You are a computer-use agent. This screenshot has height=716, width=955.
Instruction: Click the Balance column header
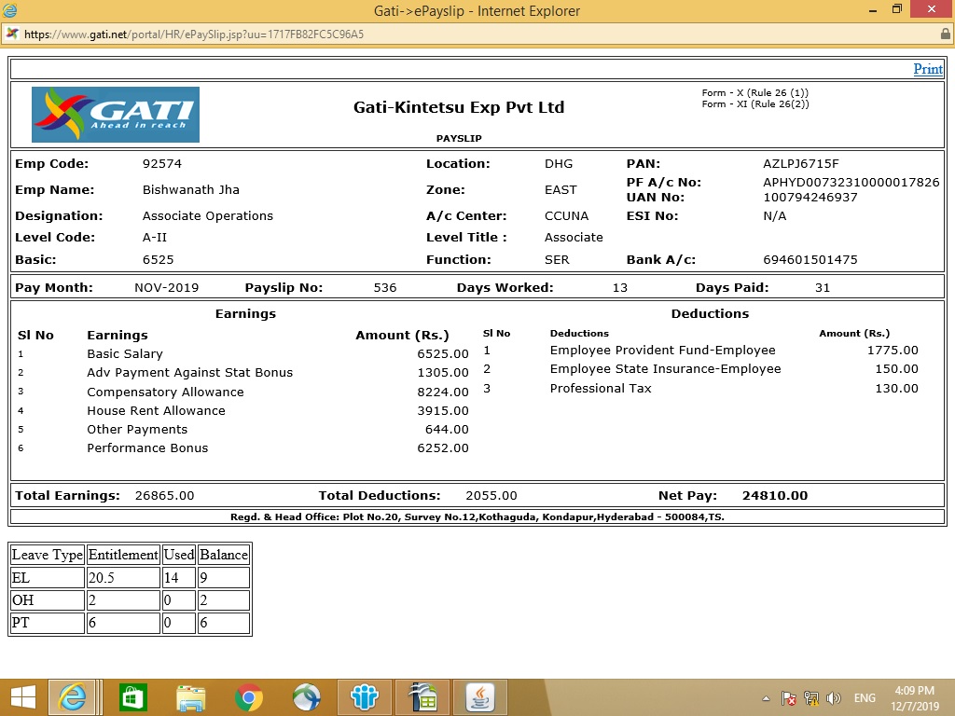pyautogui.click(x=224, y=555)
